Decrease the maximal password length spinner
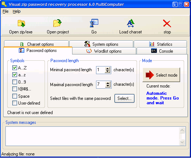Viewport: 191px width, 158px height. point(108,86)
